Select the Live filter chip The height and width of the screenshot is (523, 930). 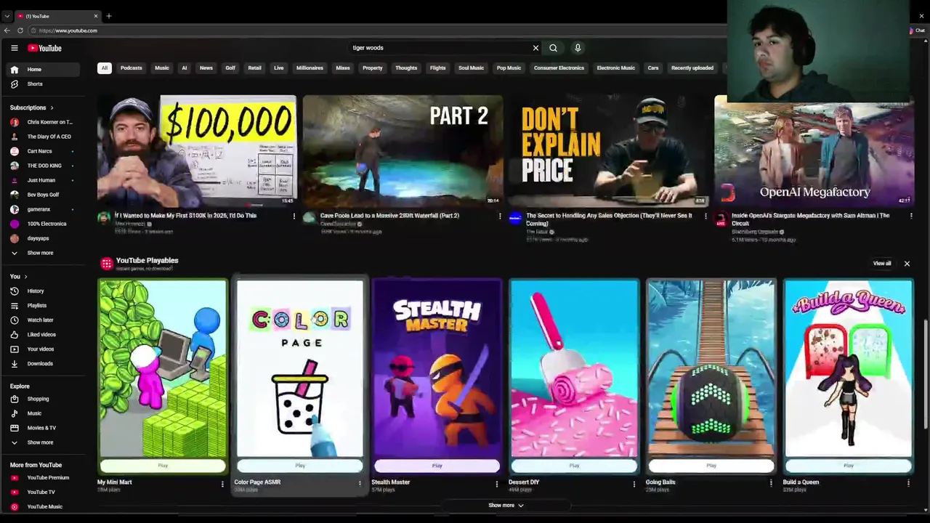point(278,68)
